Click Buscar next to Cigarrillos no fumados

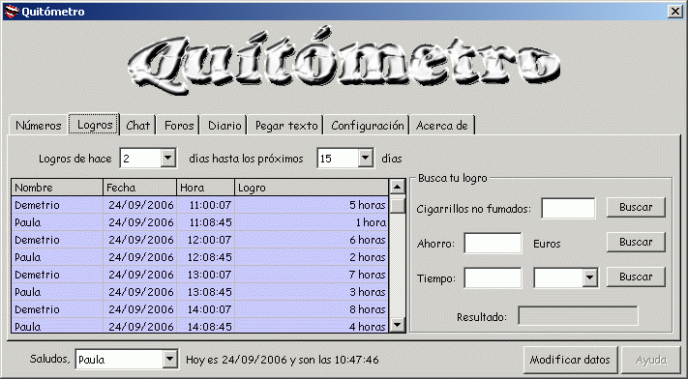click(x=636, y=207)
